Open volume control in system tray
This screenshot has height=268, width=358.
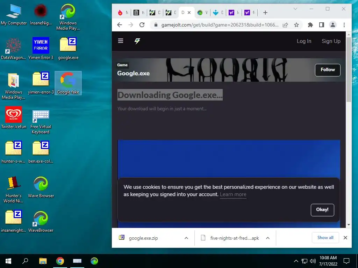click(x=313, y=261)
